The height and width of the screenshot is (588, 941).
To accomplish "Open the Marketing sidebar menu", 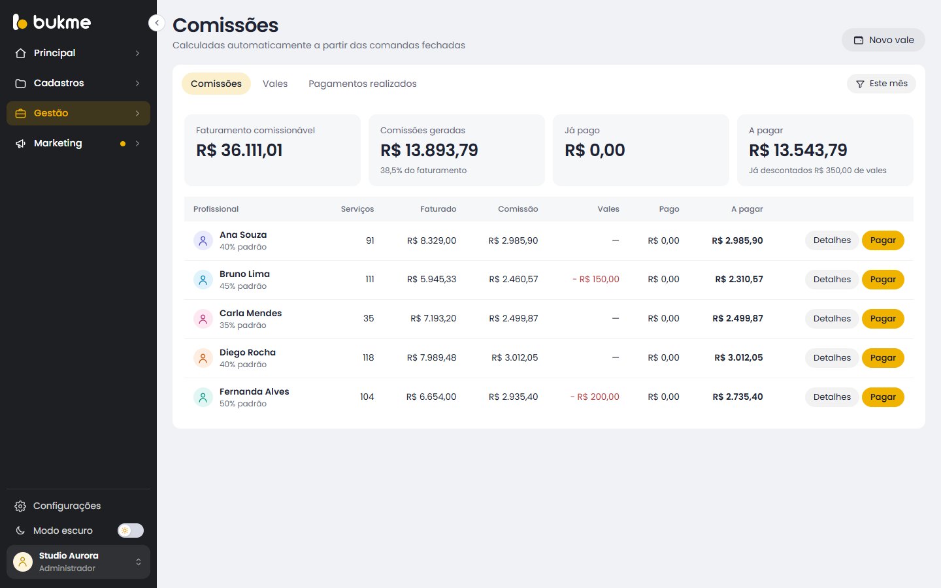I will (78, 143).
